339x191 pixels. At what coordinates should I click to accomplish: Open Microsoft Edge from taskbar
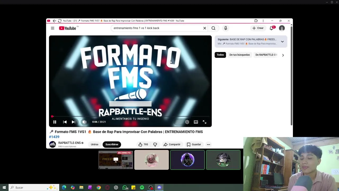[64, 188]
